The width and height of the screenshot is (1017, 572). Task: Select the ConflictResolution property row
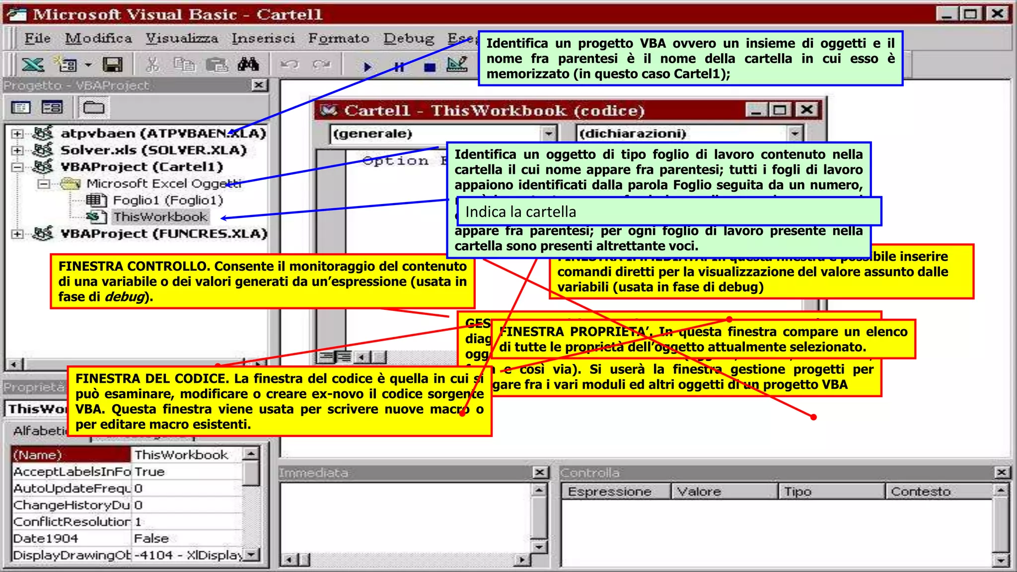(127, 522)
